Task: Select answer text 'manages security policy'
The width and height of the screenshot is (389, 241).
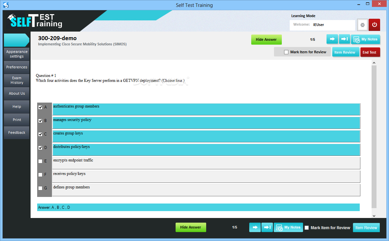Action: 72,120
